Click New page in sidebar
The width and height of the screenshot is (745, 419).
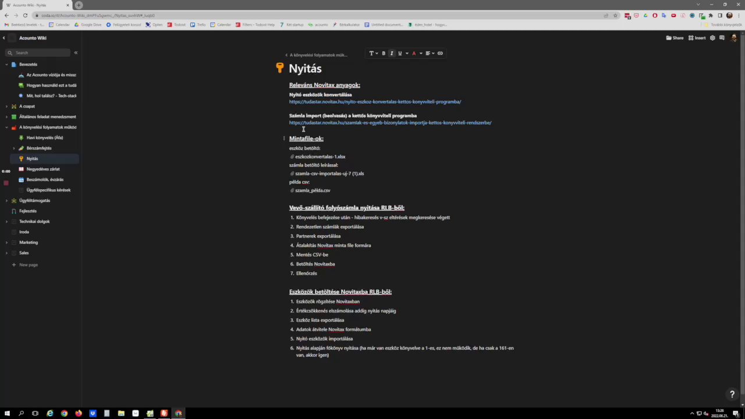(25, 265)
